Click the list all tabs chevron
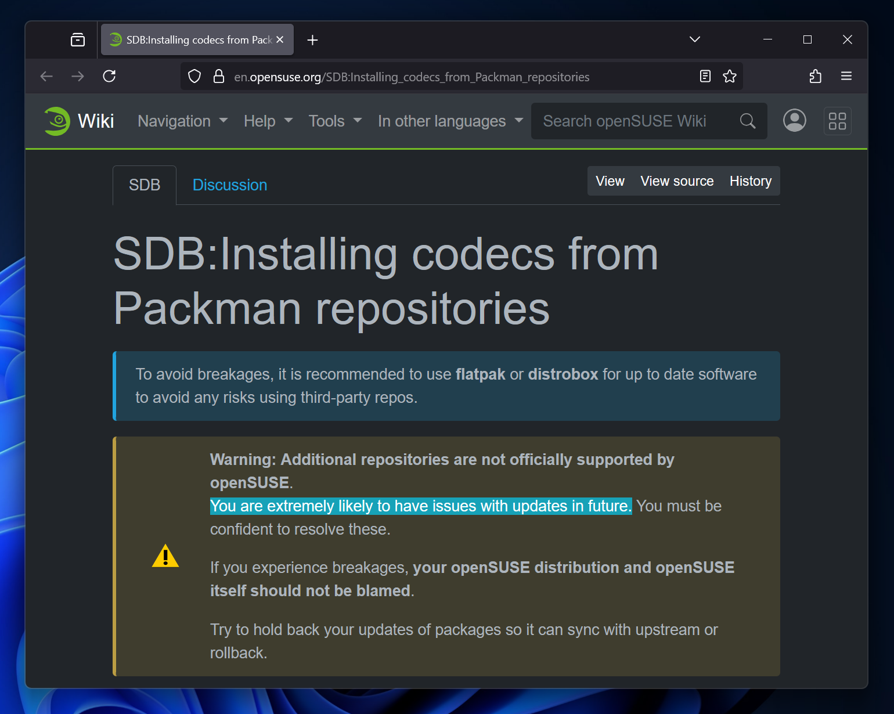The image size is (894, 714). [x=695, y=39]
